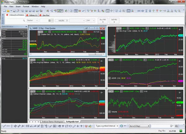Viewport: 186px width, 134px height.
Task: Toggle ADXR study checkbox on MSFT chart
Action: coord(109,78)
